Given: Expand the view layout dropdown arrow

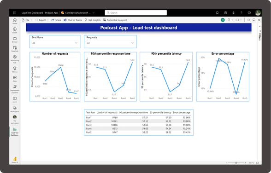Looking at the screenshot, I should point(241,20).
